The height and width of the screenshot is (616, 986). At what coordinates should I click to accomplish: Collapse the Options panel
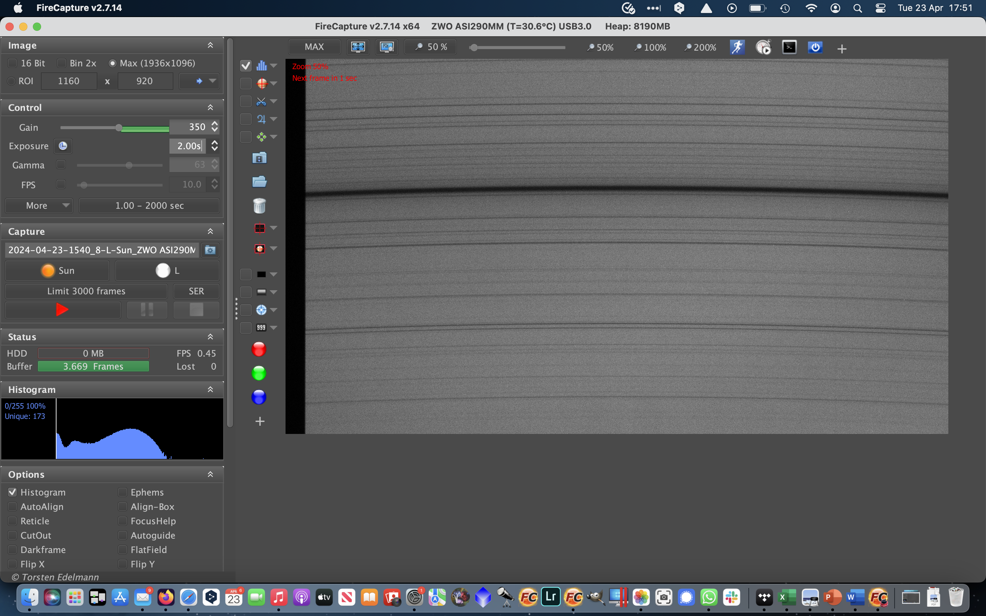coord(210,474)
